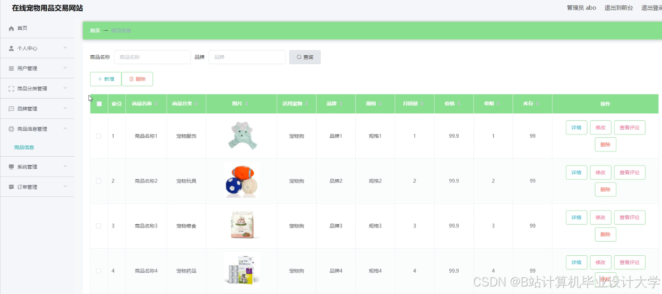Open 详情 for 商品名称2
The height and width of the screenshot is (294, 662).
[576, 172]
